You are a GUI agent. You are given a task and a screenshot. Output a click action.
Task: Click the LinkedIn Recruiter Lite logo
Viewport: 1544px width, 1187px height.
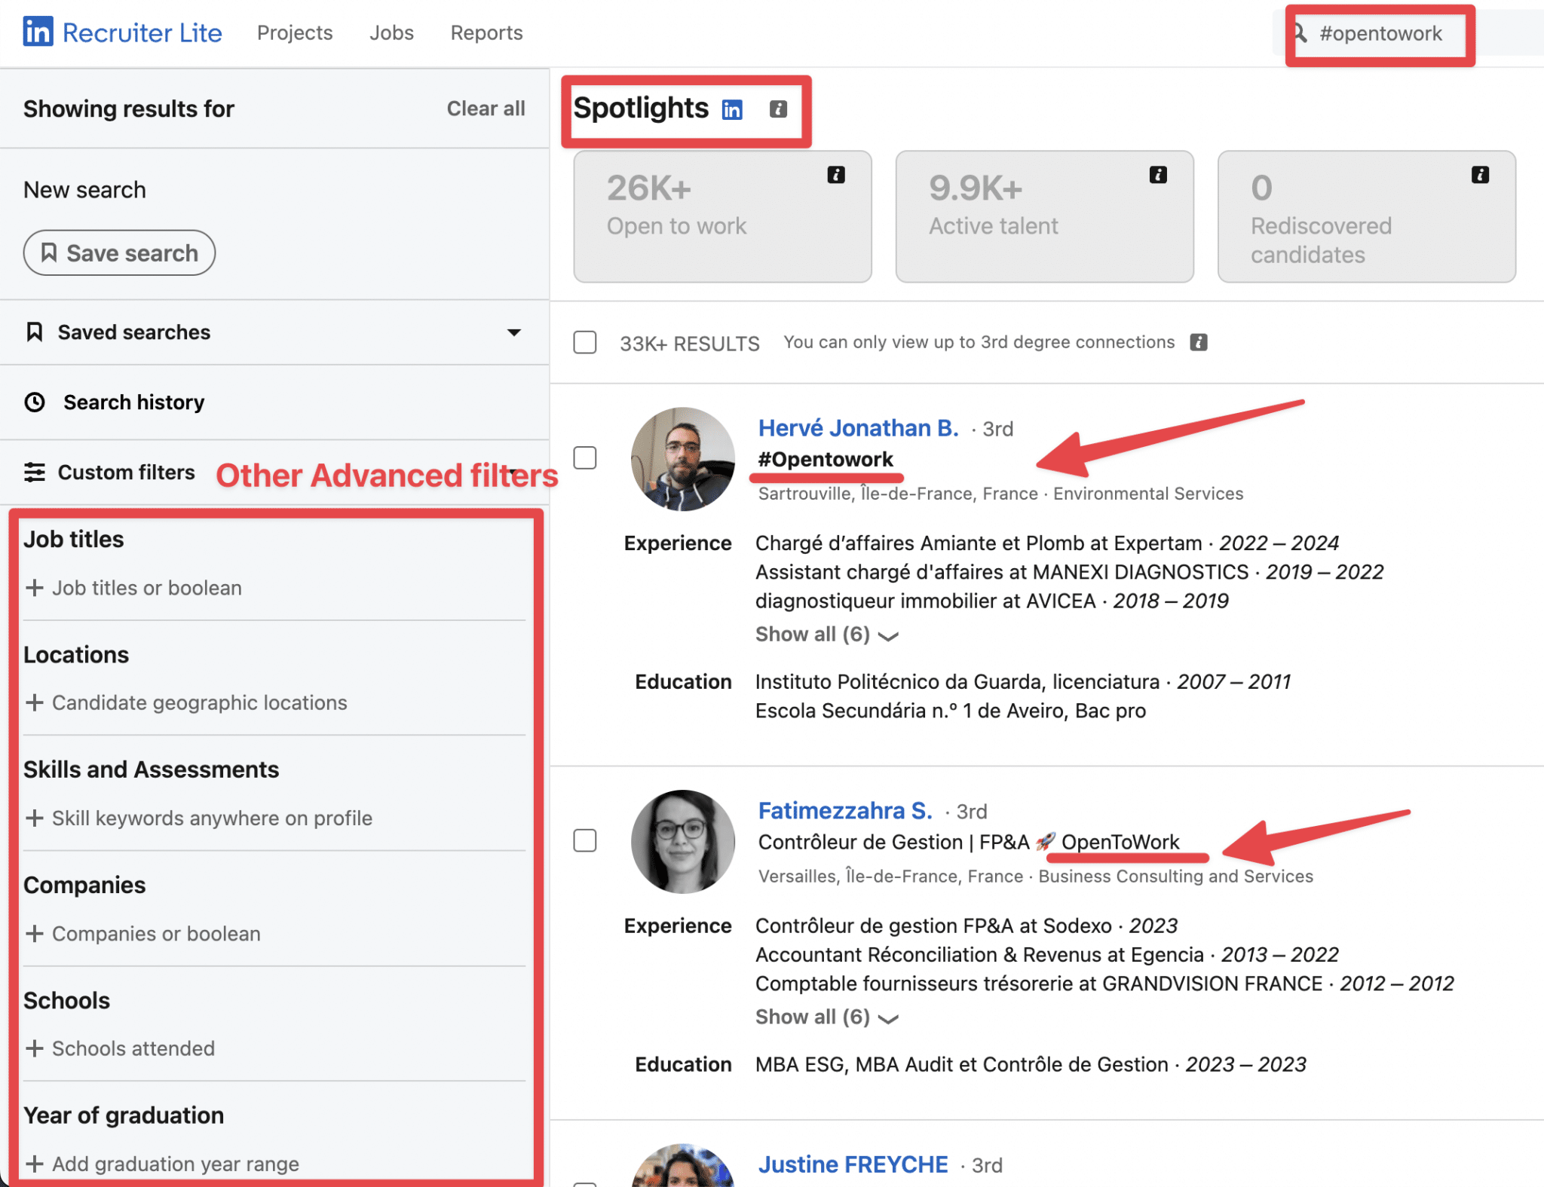point(123,32)
